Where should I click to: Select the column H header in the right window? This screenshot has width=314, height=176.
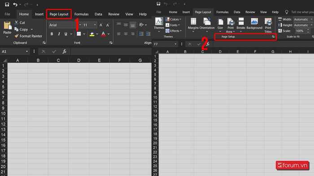pyautogui.click(x=290, y=52)
